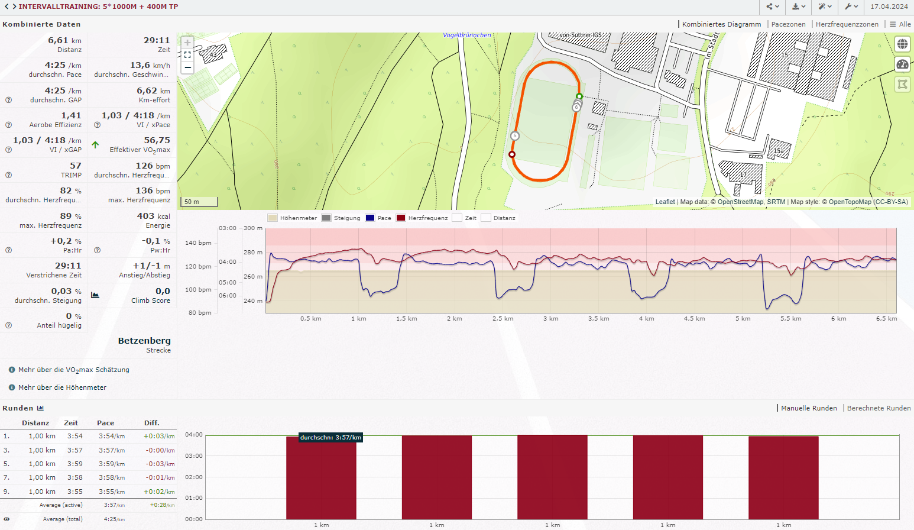Open 'Mehr über die VO2max Schätzung' link
Screen dimensions: 914x530
pyautogui.click(x=73, y=370)
